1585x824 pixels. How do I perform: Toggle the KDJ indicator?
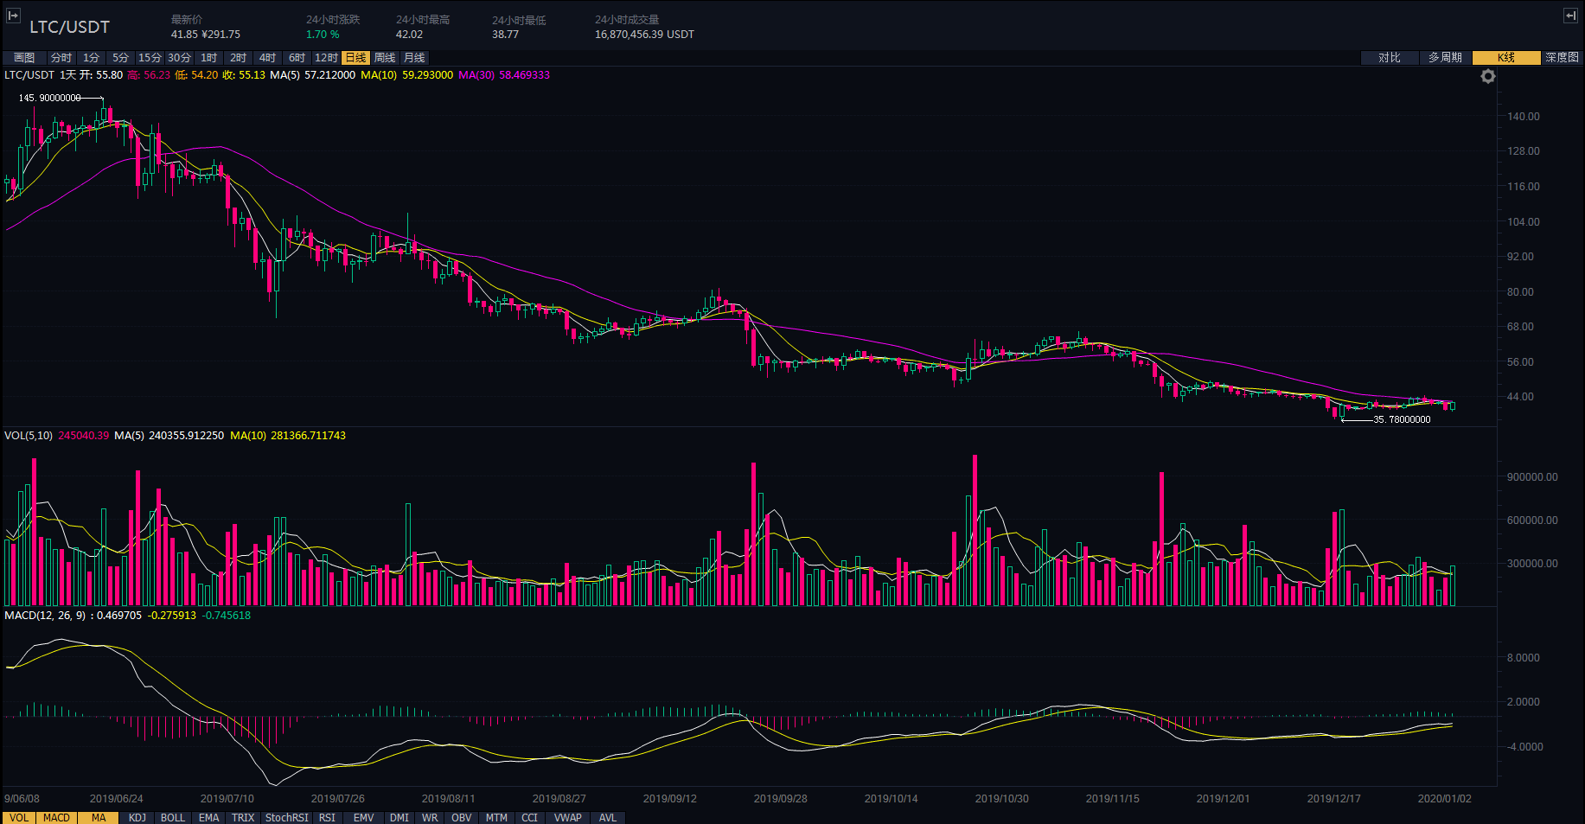tap(137, 818)
